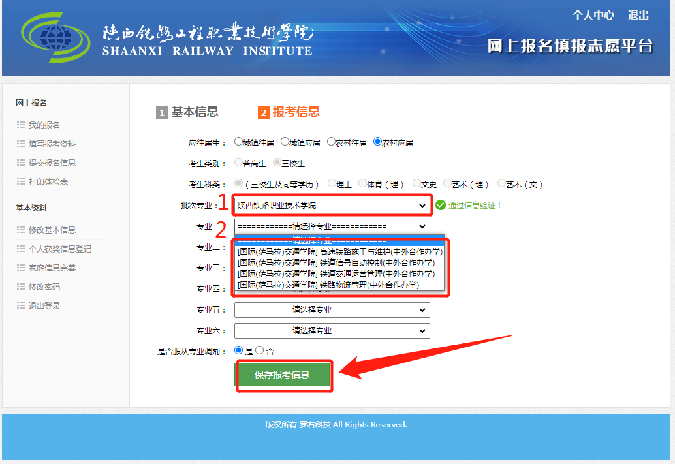Pick 铁路物流管理 from the open dropdown list
The height and width of the screenshot is (464, 675).
(x=328, y=285)
